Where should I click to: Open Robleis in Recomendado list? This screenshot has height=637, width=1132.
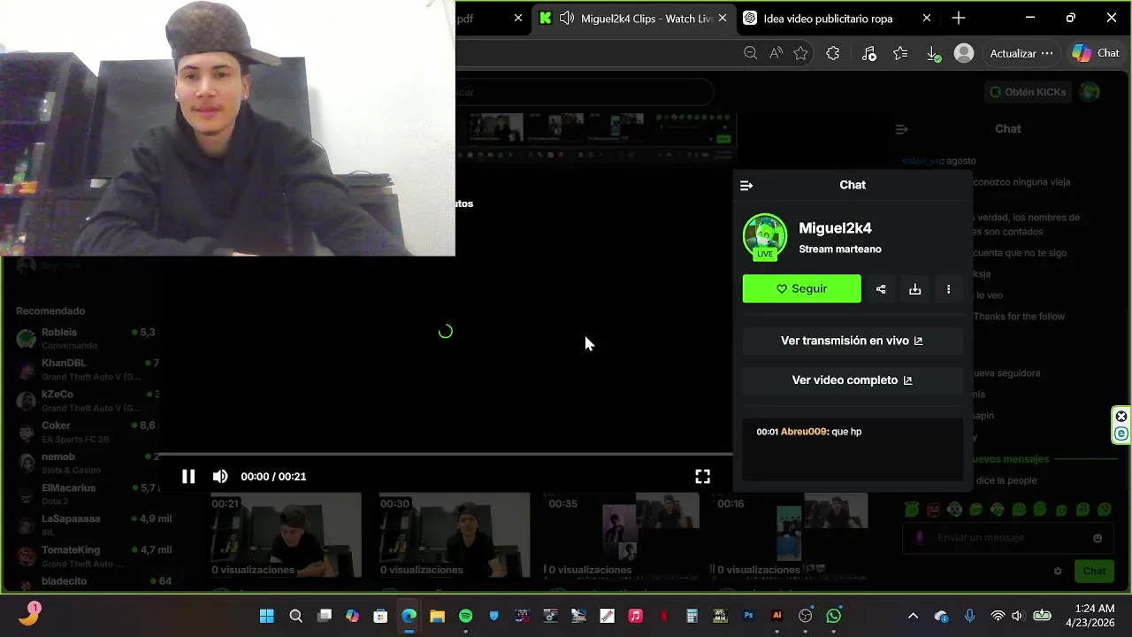click(x=87, y=338)
